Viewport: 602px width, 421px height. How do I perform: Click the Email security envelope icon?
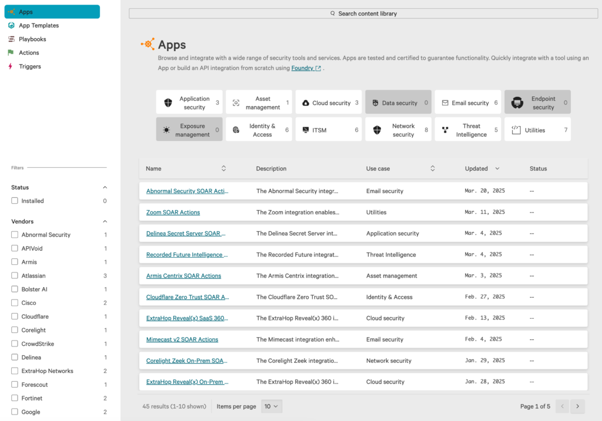(445, 103)
